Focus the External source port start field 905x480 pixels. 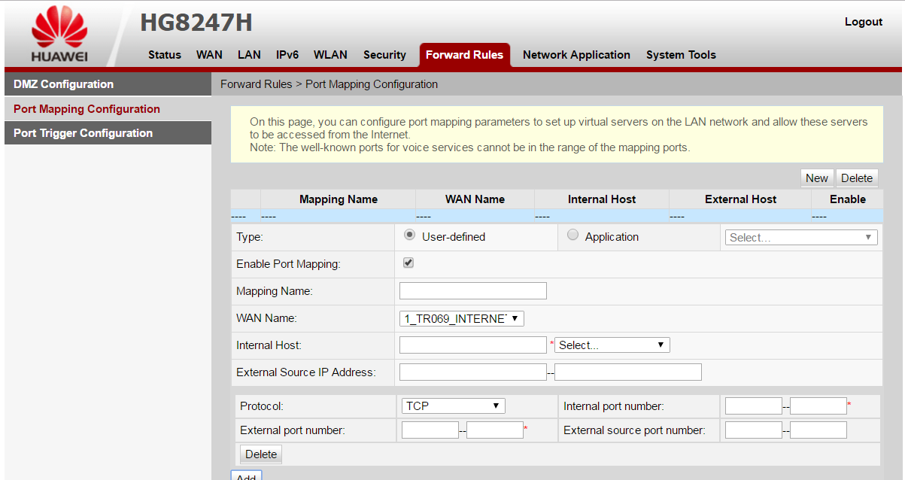pos(754,430)
